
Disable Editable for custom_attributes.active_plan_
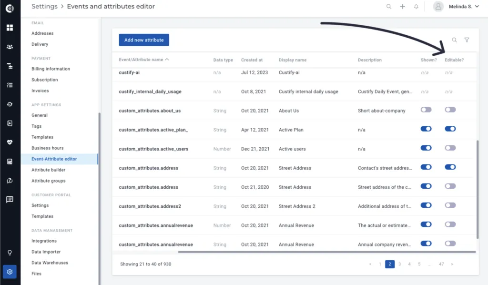450,129
